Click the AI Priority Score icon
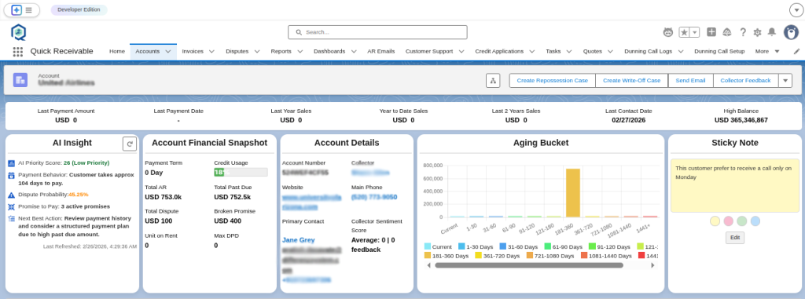 click(x=11, y=163)
